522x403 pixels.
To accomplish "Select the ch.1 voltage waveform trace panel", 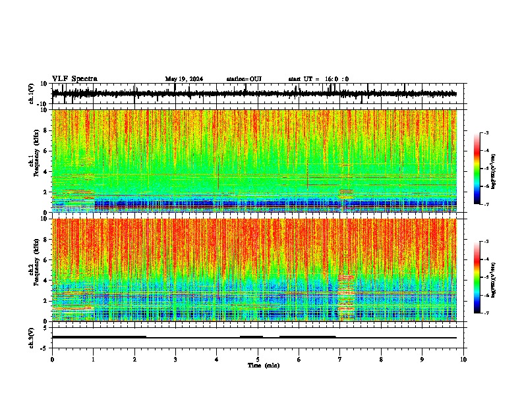I will [x=258, y=94].
